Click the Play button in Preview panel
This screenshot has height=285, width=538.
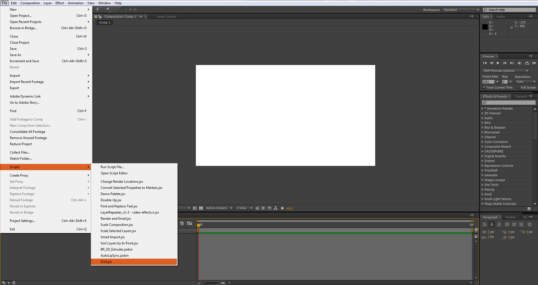pos(498,63)
